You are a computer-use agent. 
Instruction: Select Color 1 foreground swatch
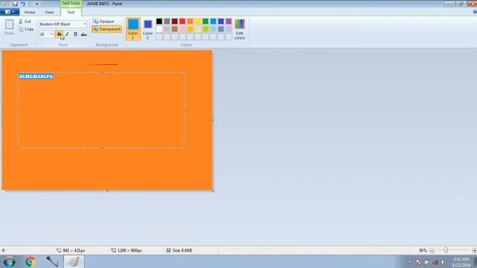pos(133,29)
